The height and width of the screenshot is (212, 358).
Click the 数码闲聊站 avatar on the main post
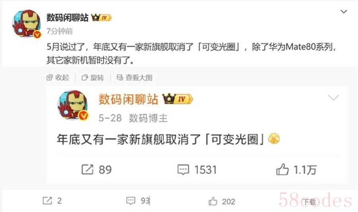pos(27,23)
